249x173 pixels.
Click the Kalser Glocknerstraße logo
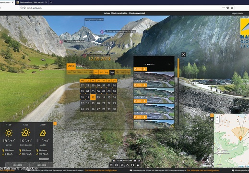245,33
